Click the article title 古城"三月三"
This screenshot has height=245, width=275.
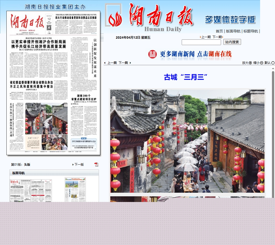186,77
